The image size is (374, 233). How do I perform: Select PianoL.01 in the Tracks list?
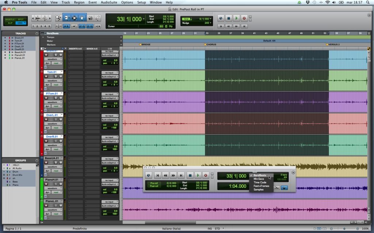click(20, 58)
